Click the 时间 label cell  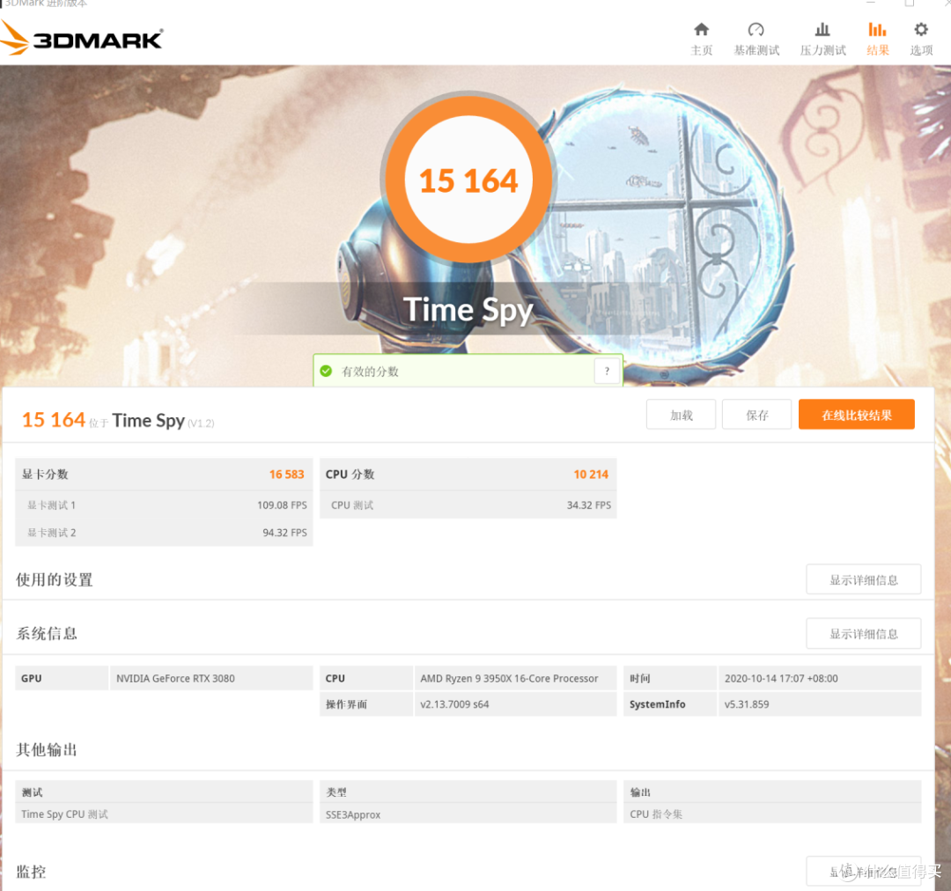(x=670, y=678)
